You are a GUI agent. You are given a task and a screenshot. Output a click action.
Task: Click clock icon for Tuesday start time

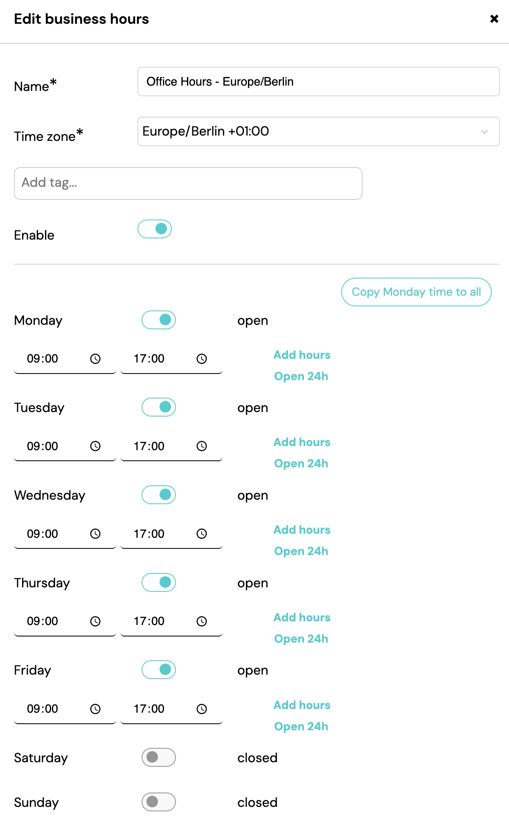[95, 446]
